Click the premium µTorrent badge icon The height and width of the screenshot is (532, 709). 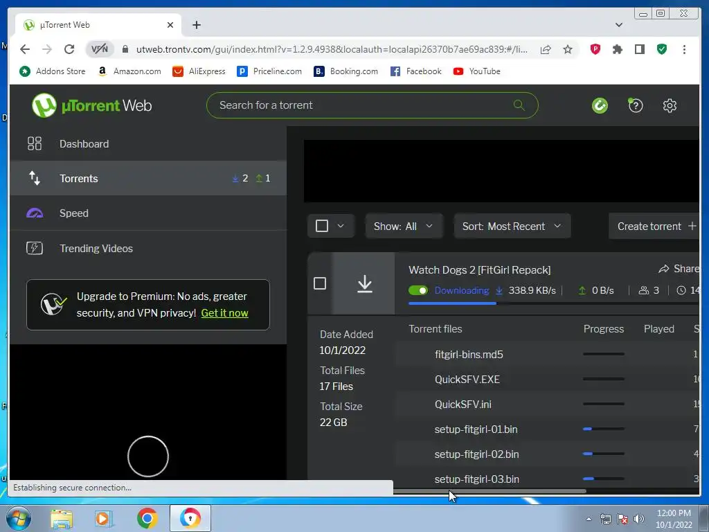tap(53, 304)
